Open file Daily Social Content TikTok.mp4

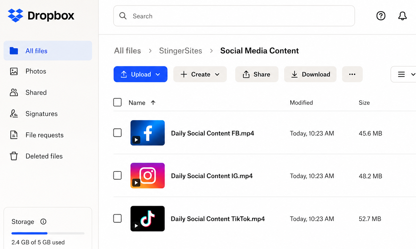click(218, 219)
